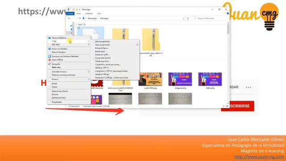Open Propiedades from context menu
Screen dimensions: 286x161
point(57,102)
